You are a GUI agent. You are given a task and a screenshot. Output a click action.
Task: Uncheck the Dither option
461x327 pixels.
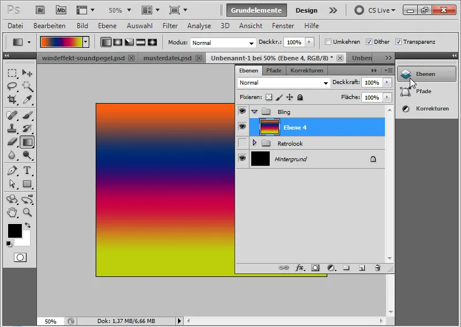[x=369, y=43]
